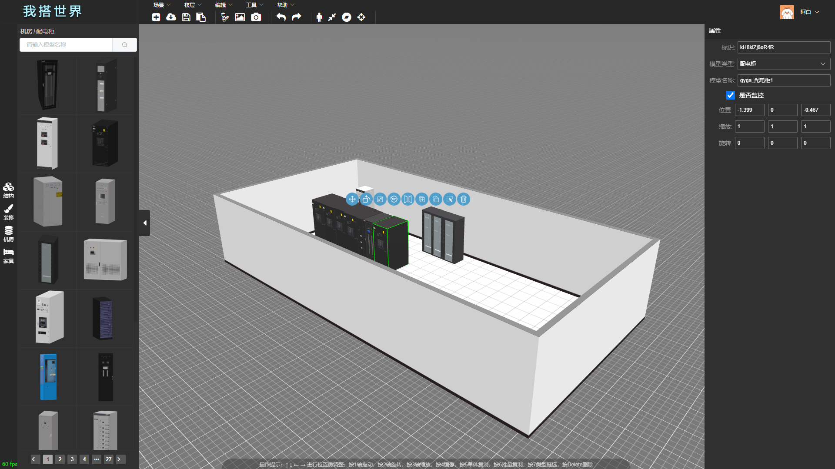
Task: Go to the next model page arrow
Action: (x=121, y=459)
